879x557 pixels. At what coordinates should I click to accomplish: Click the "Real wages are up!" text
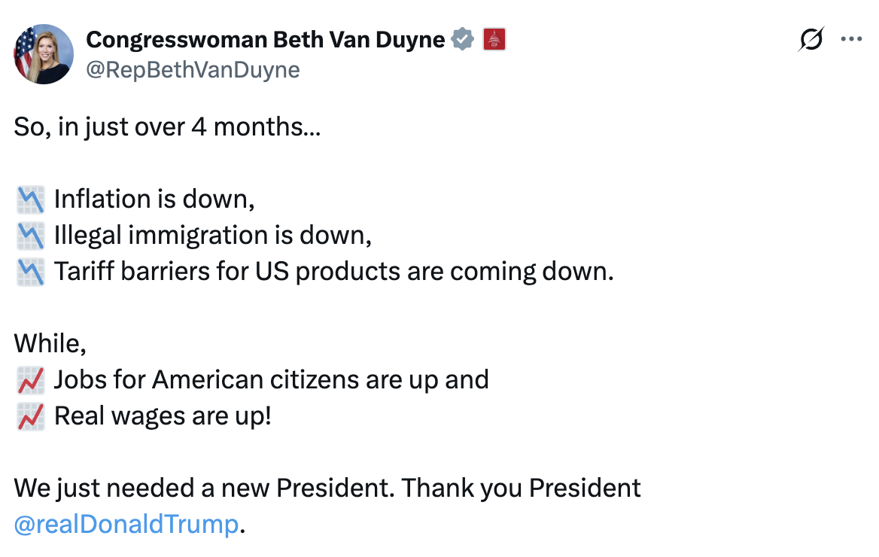coord(162,416)
